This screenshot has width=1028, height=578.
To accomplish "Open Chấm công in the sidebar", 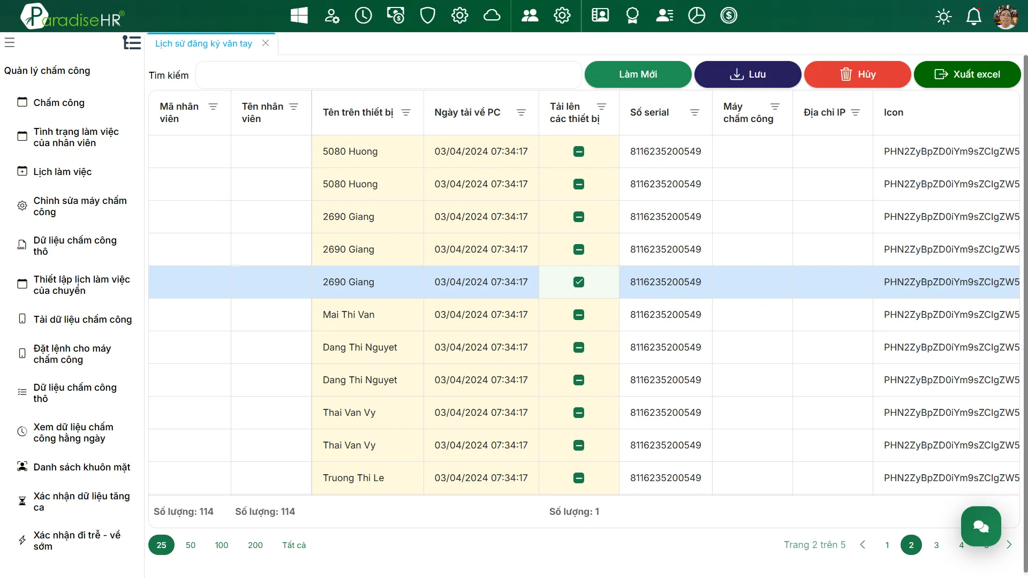I will point(59,103).
